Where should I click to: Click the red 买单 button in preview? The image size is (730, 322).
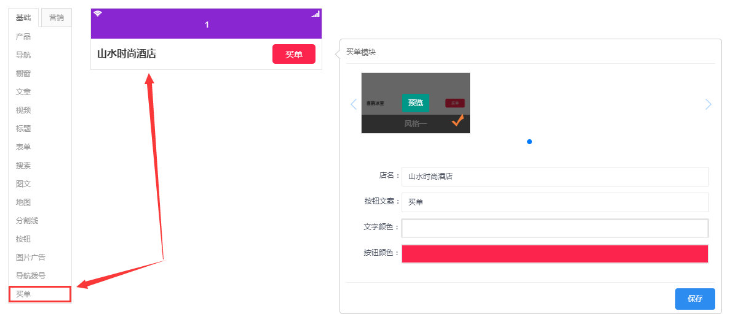point(294,55)
